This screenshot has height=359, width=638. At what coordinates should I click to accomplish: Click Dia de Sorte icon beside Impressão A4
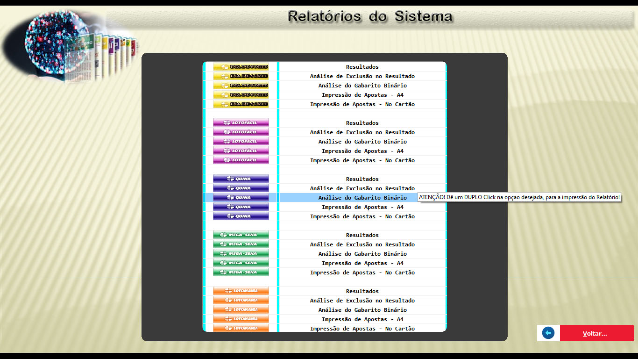[241, 95]
